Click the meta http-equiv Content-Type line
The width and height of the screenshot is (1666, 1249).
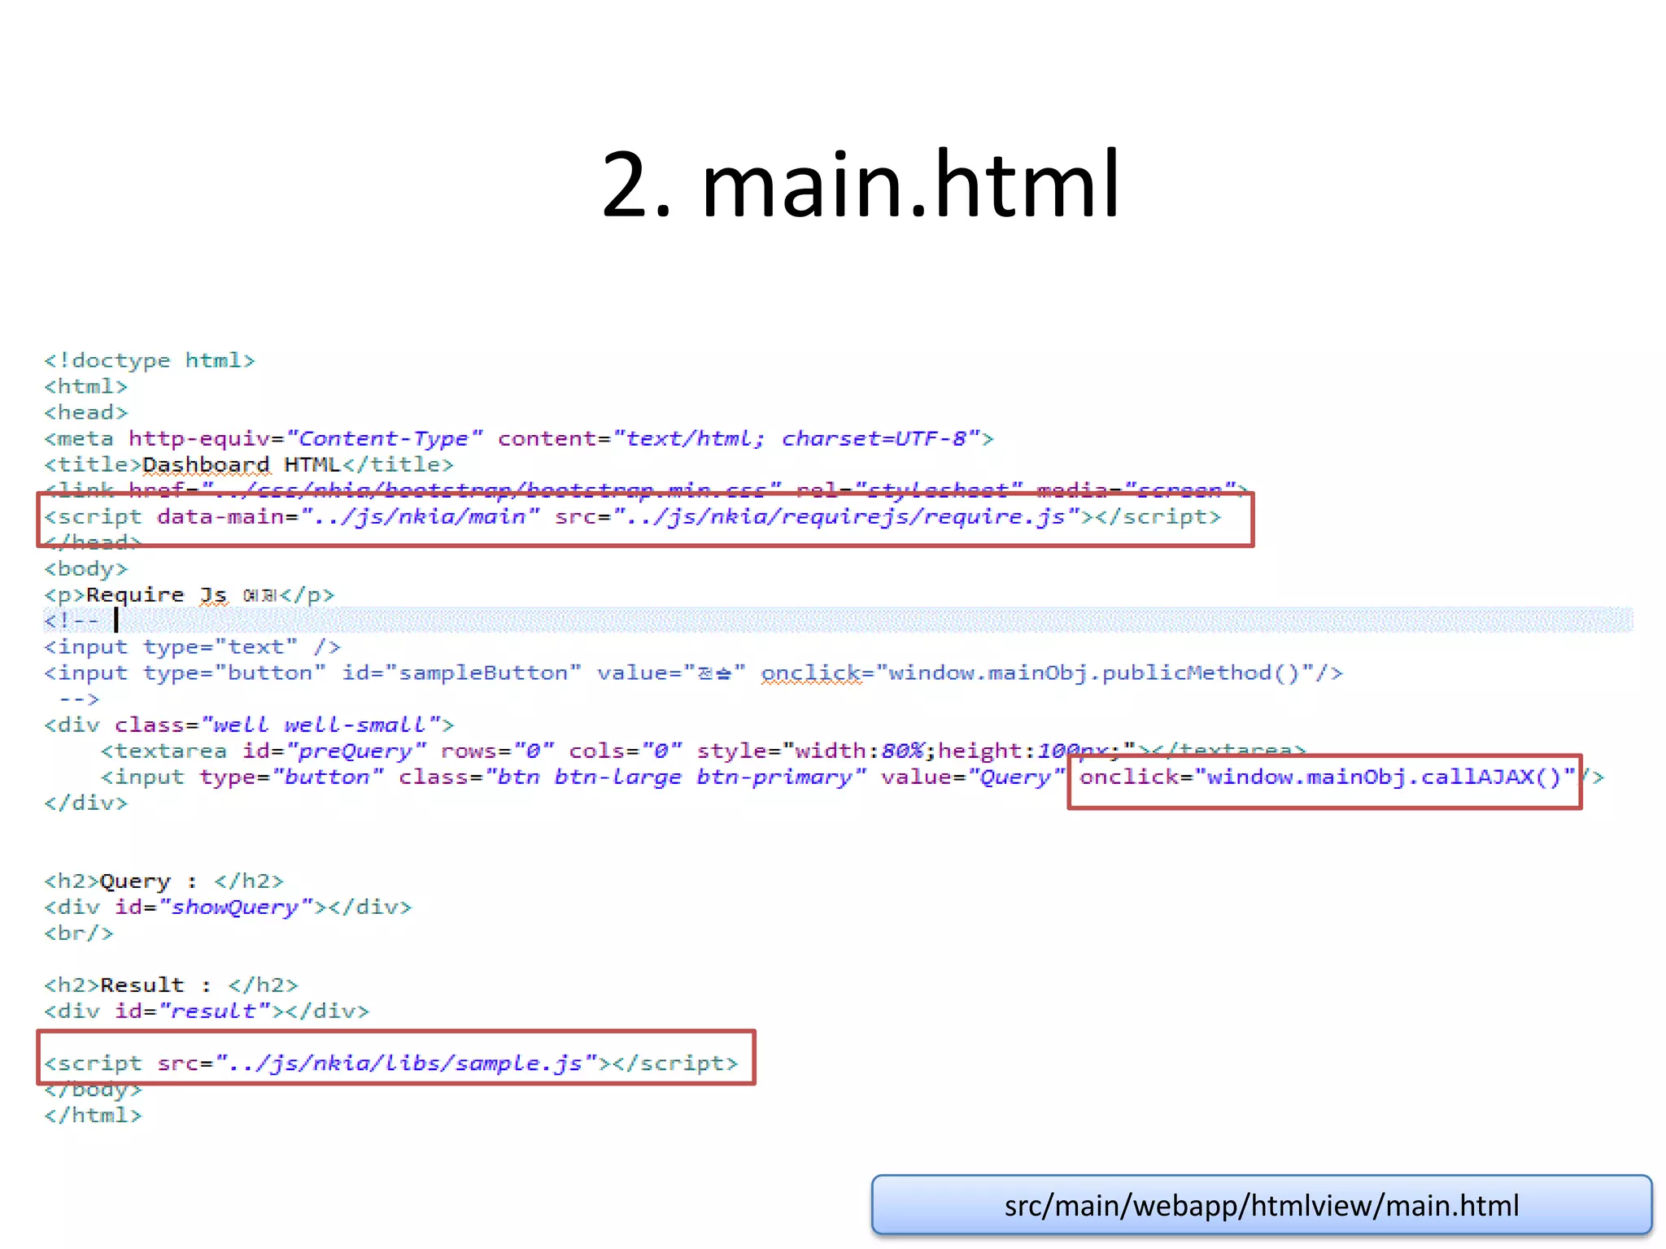point(519,438)
